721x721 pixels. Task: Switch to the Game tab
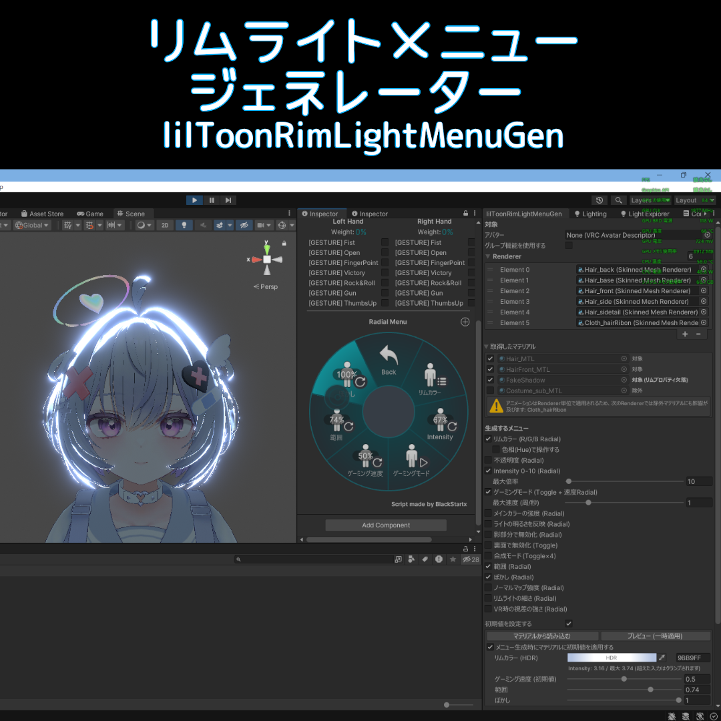(x=90, y=214)
